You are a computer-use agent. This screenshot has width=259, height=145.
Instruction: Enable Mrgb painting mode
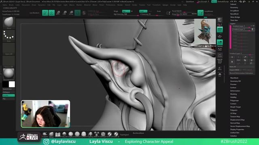[116, 11]
